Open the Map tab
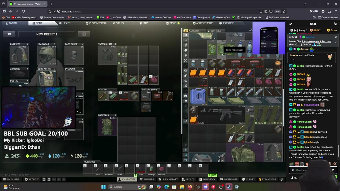This screenshot has height=191, width=340. pos(143,23)
